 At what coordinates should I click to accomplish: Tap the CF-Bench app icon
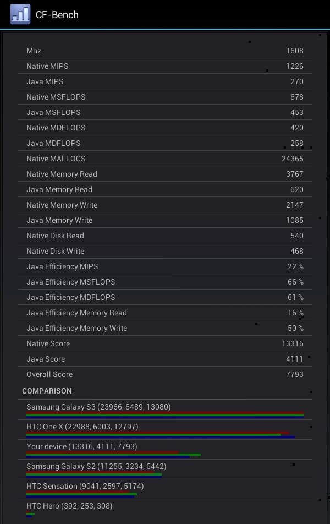tap(20, 14)
